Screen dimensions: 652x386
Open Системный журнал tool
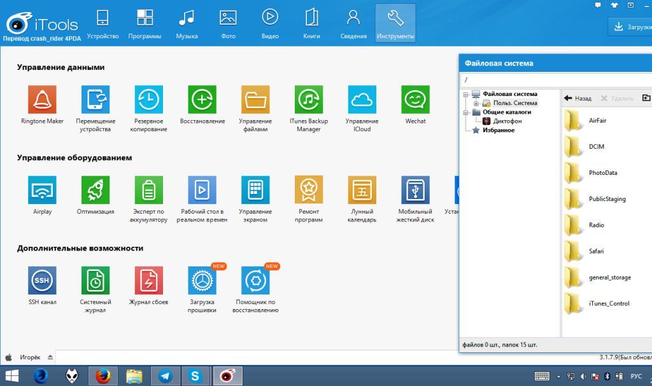(96, 280)
